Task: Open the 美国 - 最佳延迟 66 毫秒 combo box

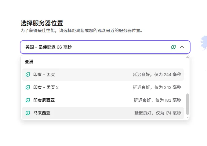Action: click(105, 47)
